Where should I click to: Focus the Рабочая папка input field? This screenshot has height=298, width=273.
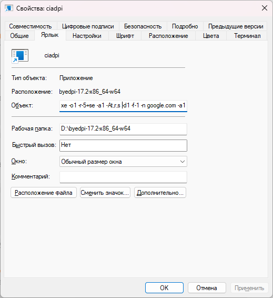(123, 129)
